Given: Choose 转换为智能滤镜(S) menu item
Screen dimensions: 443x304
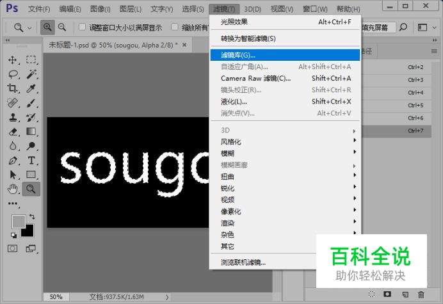Looking at the screenshot, I should [285, 38].
